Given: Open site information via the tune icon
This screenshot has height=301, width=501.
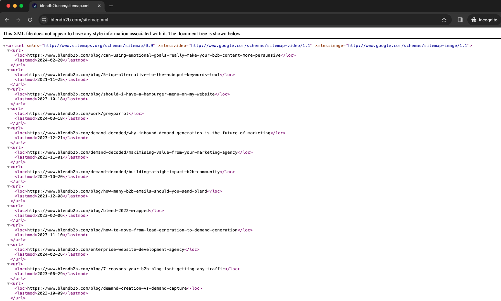Looking at the screenshot, I should click(44, 20).
